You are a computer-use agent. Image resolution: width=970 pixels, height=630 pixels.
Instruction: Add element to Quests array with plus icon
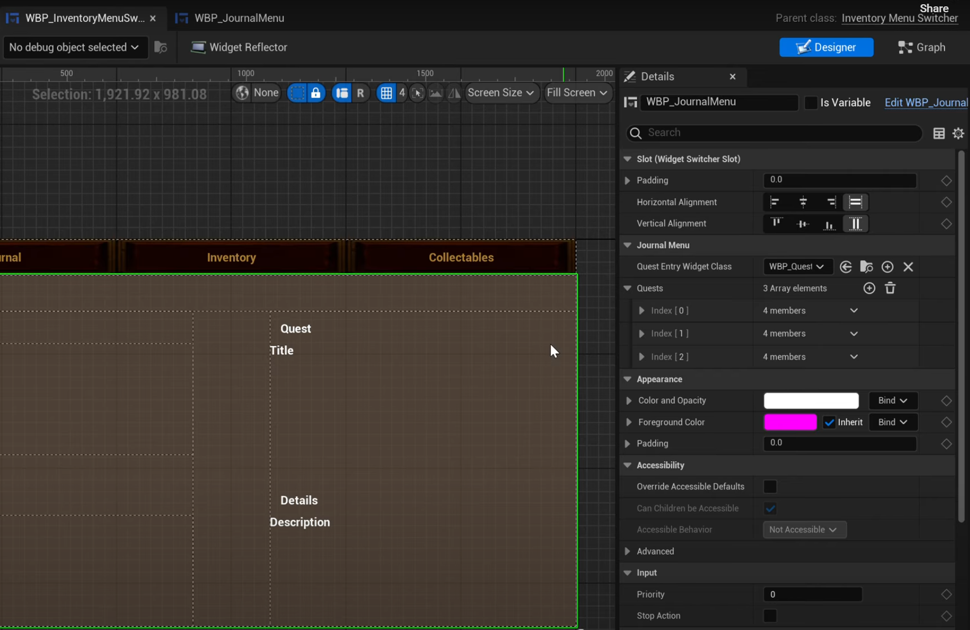click(x=869, y=288)
